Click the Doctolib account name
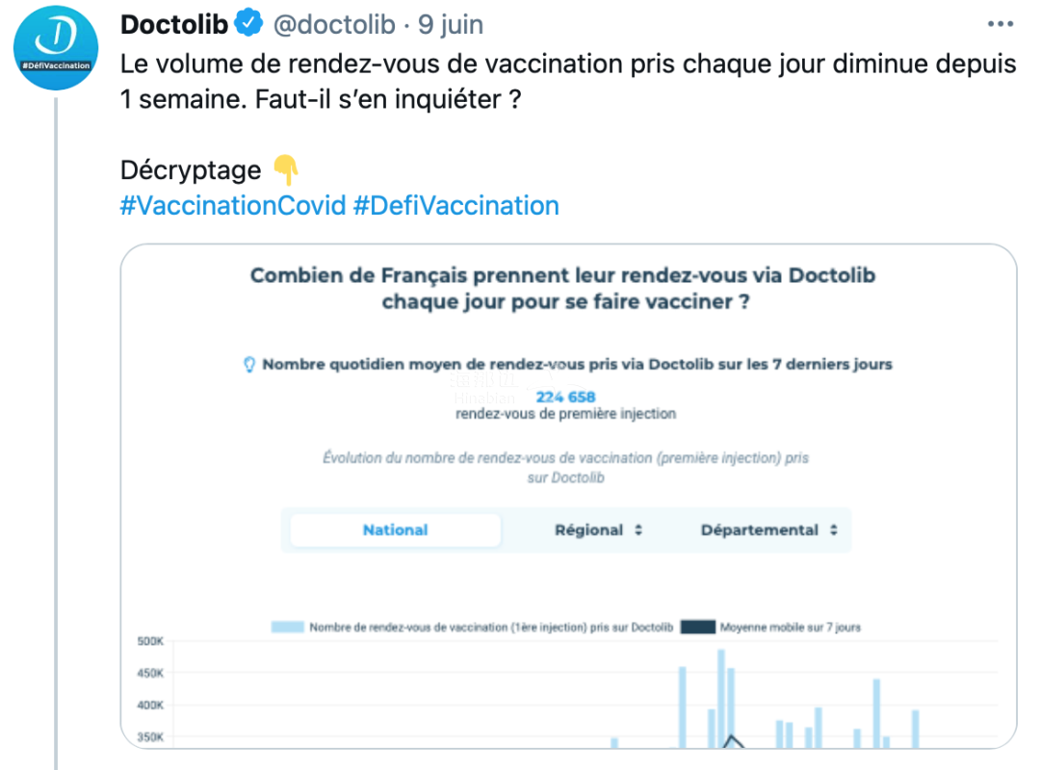Image resolution: width=1040 pixels, height=770 pixels. (174, 24)
